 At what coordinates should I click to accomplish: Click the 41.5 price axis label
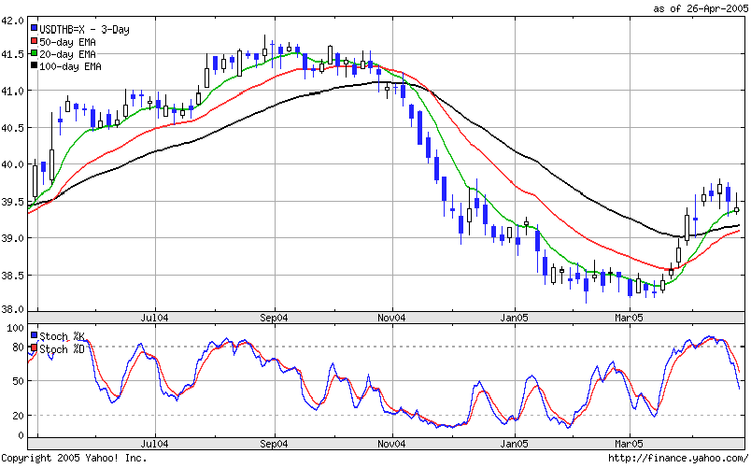12,54
